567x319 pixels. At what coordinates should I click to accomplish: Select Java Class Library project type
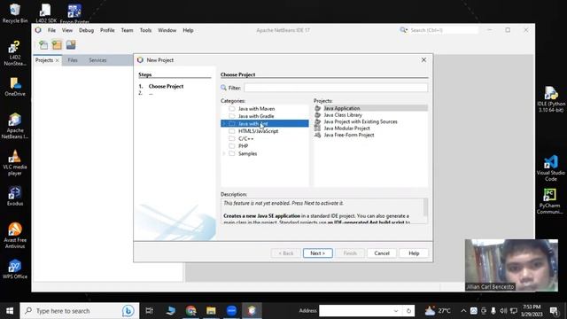pyautogui.click(x=343, y=114)
